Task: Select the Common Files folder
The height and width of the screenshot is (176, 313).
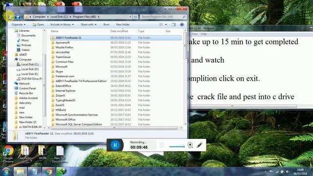Action: pyautogui.click(x=65, y=62)
